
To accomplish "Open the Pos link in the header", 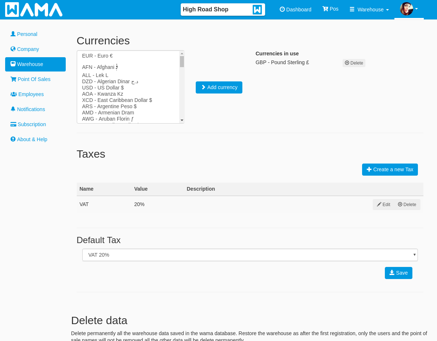I will [x=330, y=9].
